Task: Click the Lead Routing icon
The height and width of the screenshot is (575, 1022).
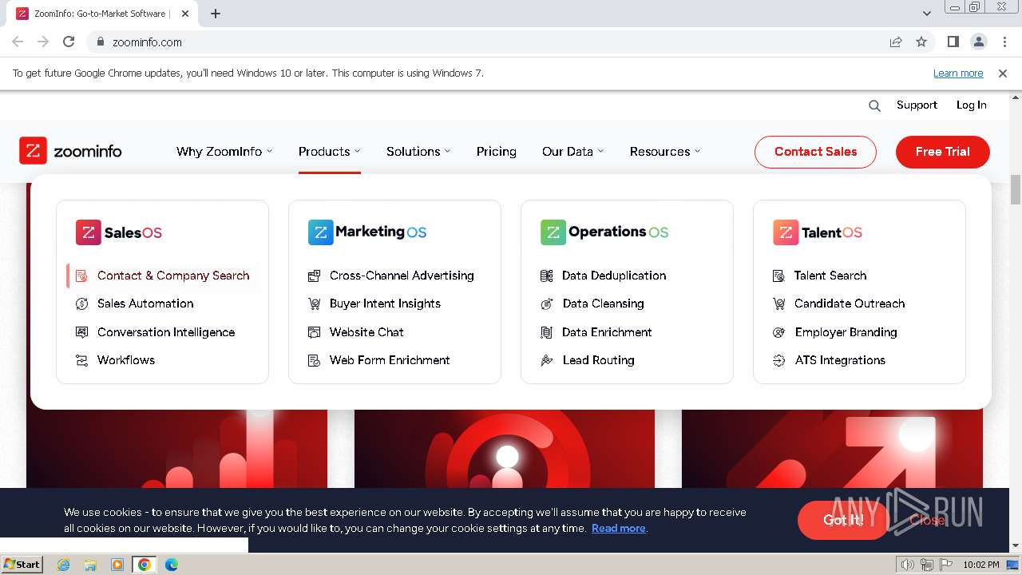Action: point(546,360)
